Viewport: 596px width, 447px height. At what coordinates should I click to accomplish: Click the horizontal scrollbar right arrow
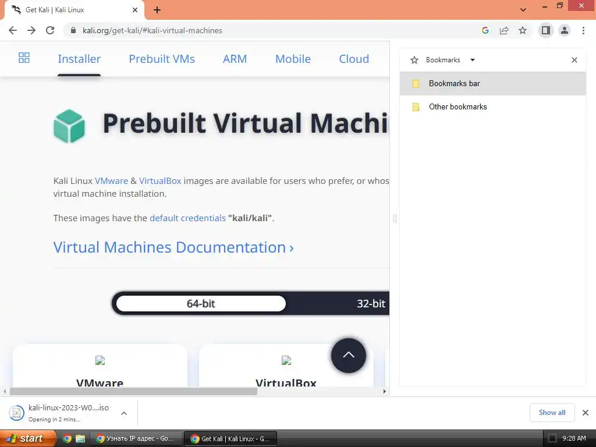tap(384, 392)
